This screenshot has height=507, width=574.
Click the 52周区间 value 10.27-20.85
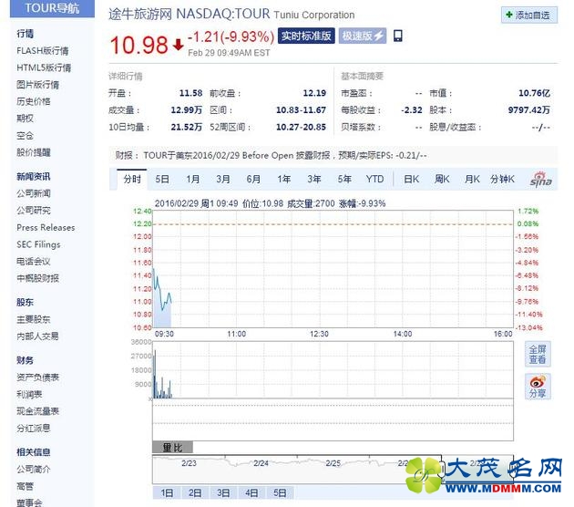click(x=301, y=127)
